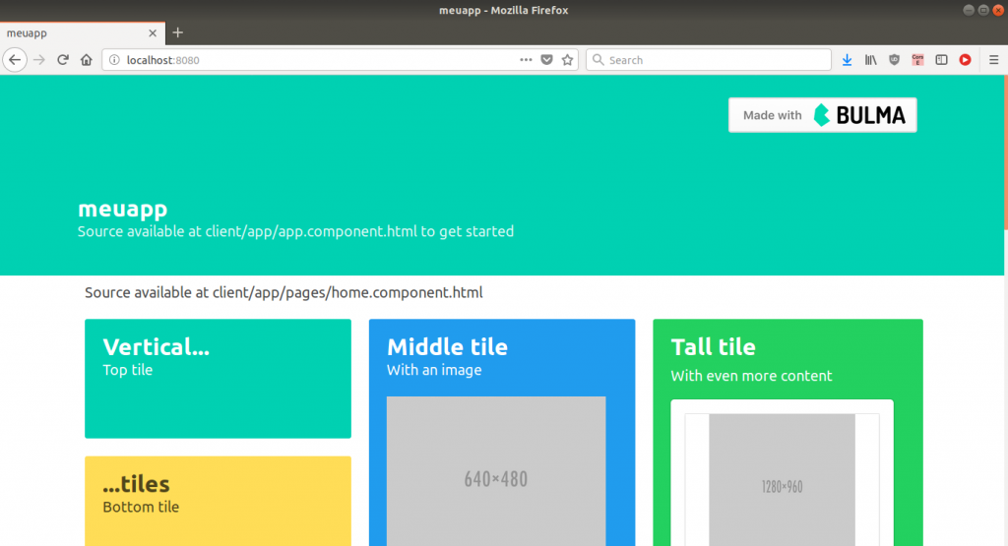Select the meuapp browser tab
The image size is (1008, 546).
tap(69, 32)
